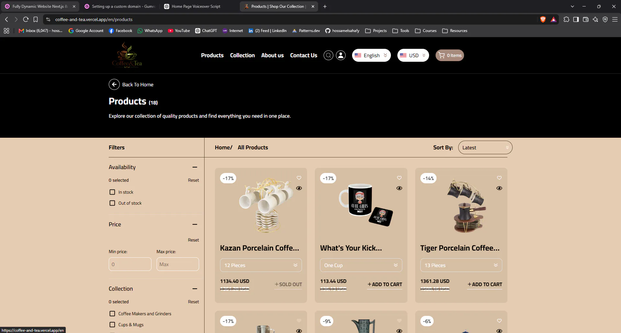Toggle the browser sidebar panel icon

[x=576, y=19]
